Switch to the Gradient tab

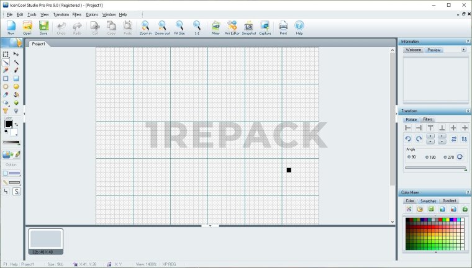(449, 201)
